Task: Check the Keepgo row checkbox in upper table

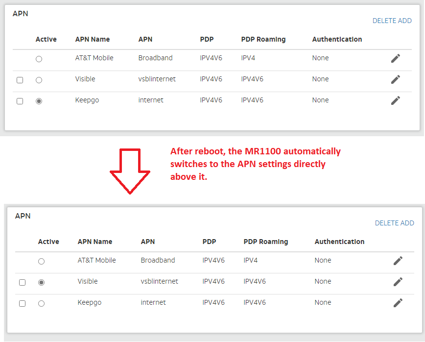Action: click(20, 101)
